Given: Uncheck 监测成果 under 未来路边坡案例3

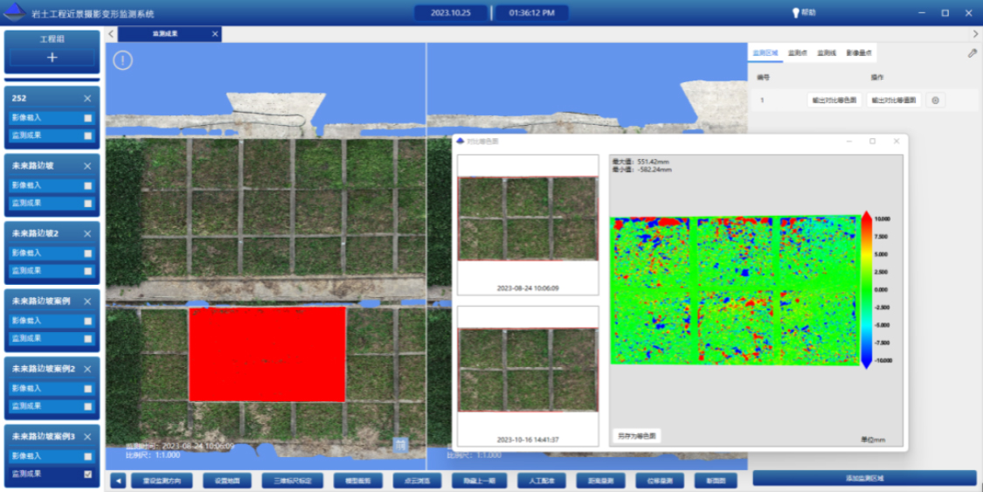Looking at the screenshot, I should point(87,474).
